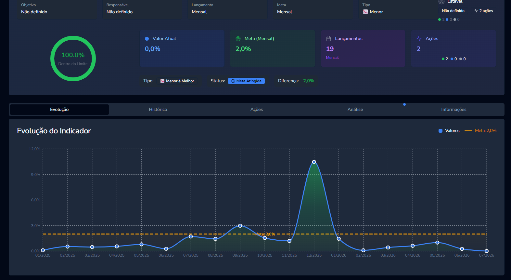Click the trend-down icon next to Menor type

pos(365,12)
